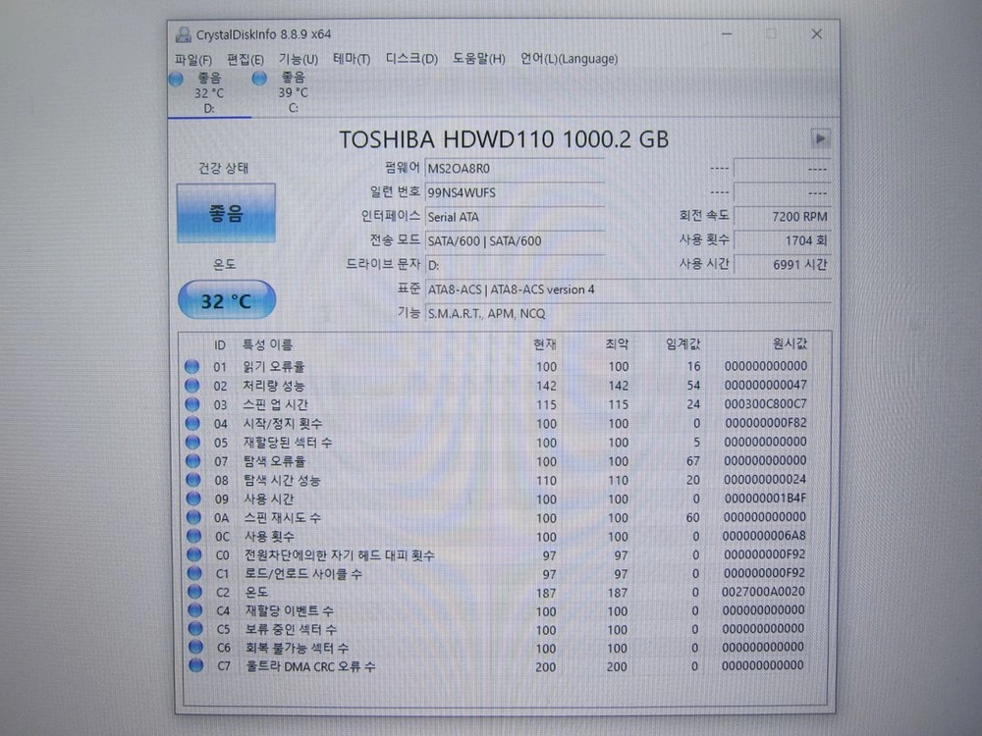
Task: Click the 임계값 column header
Action: pos(682,343)
